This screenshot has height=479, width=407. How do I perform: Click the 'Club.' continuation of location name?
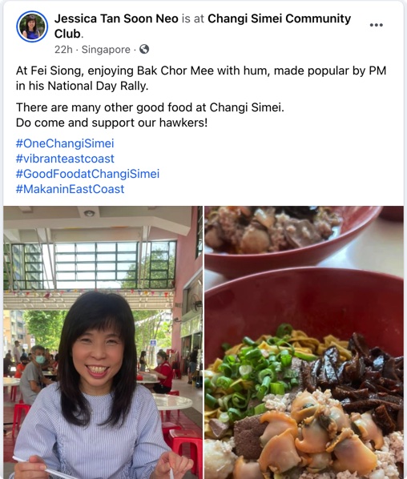68,34
